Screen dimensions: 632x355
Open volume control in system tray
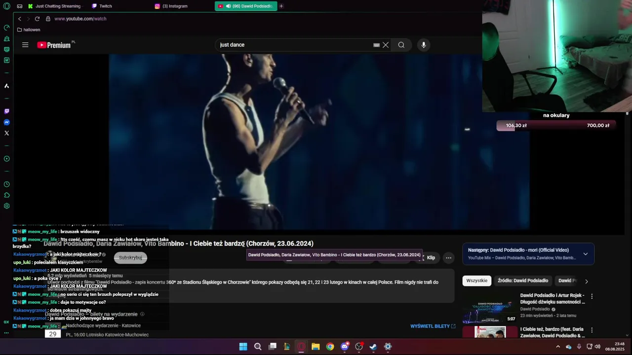click(x=597, y=347)
